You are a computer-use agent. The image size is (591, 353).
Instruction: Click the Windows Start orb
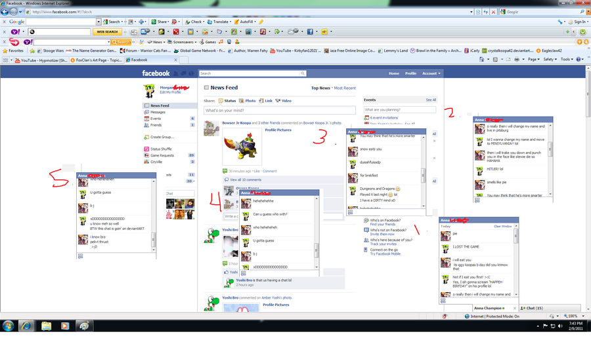(8, 325)
